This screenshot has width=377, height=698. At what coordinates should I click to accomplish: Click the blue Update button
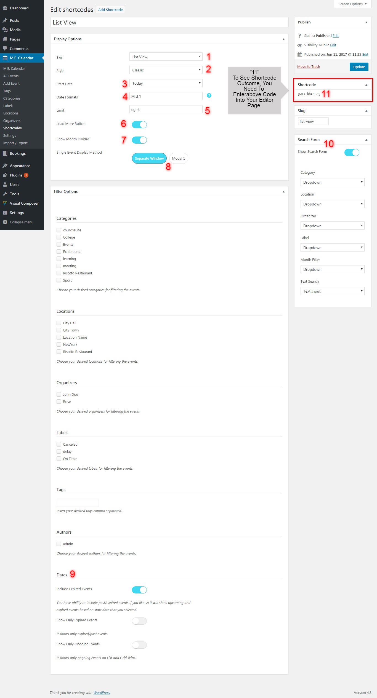[359, 67]
